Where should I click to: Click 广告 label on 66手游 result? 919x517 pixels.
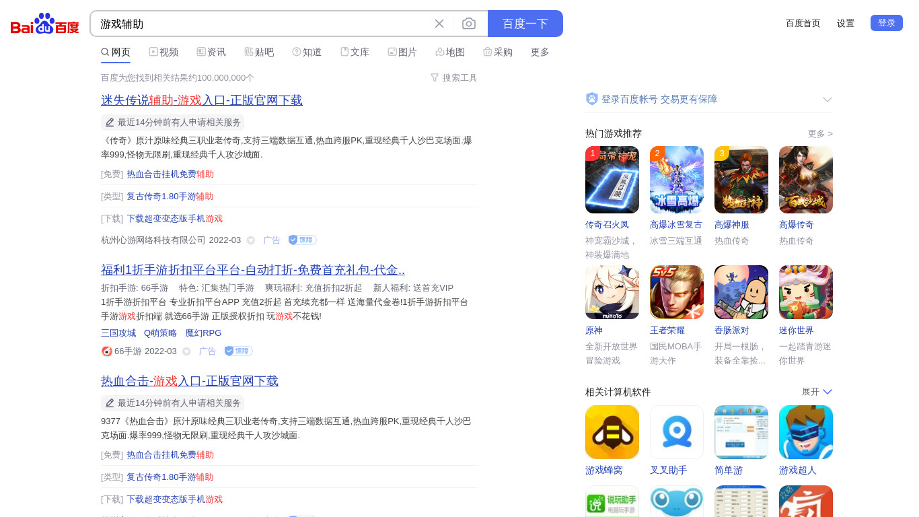pos(208,351)
